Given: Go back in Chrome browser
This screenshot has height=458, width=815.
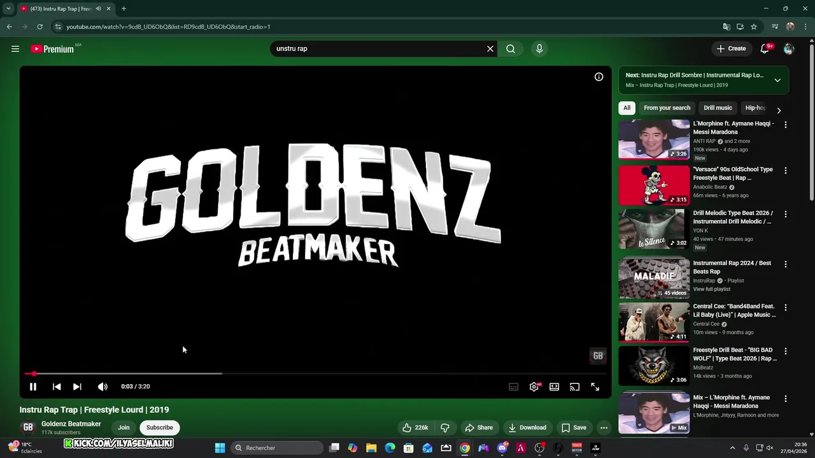Looking at the screenshot, I should coord(9,27).
